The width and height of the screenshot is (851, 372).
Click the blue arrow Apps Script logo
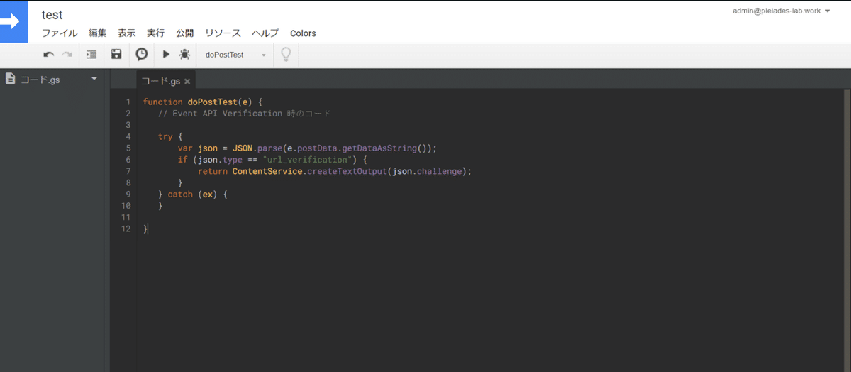click(13, 21)
